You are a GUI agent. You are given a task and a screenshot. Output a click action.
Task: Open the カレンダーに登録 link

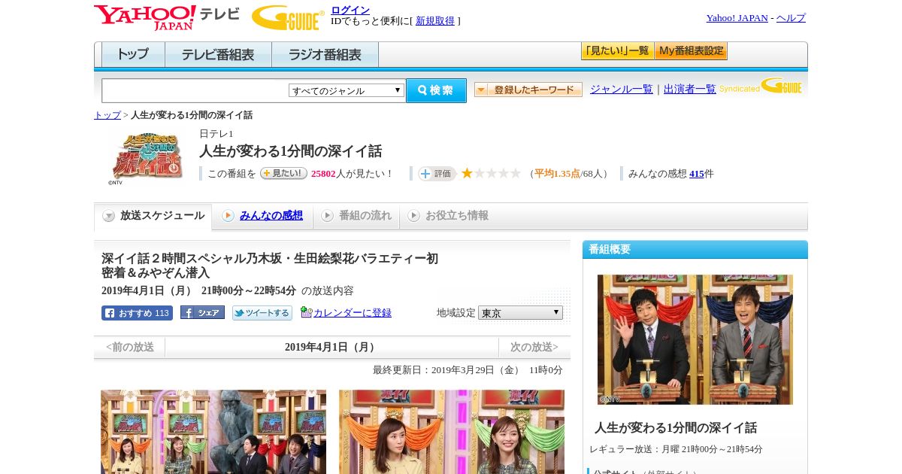pos(353,313)
